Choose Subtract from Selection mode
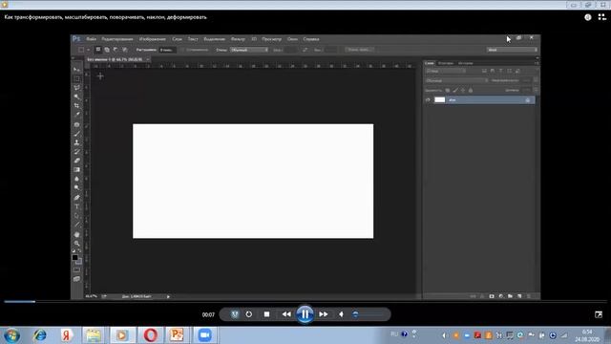611x344 pixels. point(116,50)
